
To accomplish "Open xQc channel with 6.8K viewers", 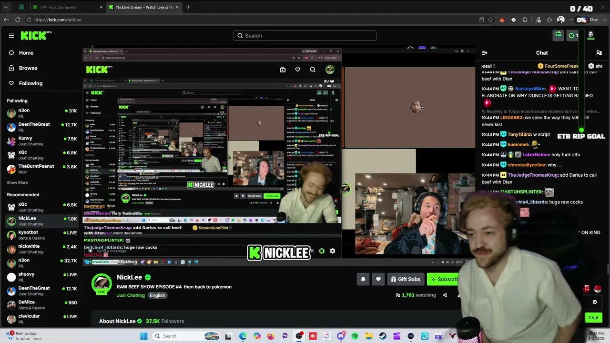I will [42, 155].
